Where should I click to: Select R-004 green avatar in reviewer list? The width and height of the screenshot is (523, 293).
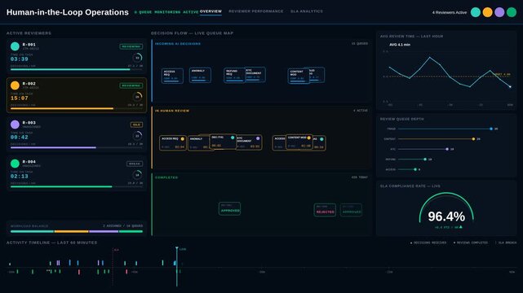(x=15, y=164)
